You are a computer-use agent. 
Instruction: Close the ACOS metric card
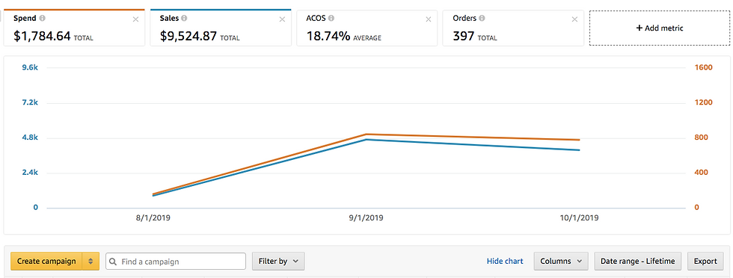point(428,19)
